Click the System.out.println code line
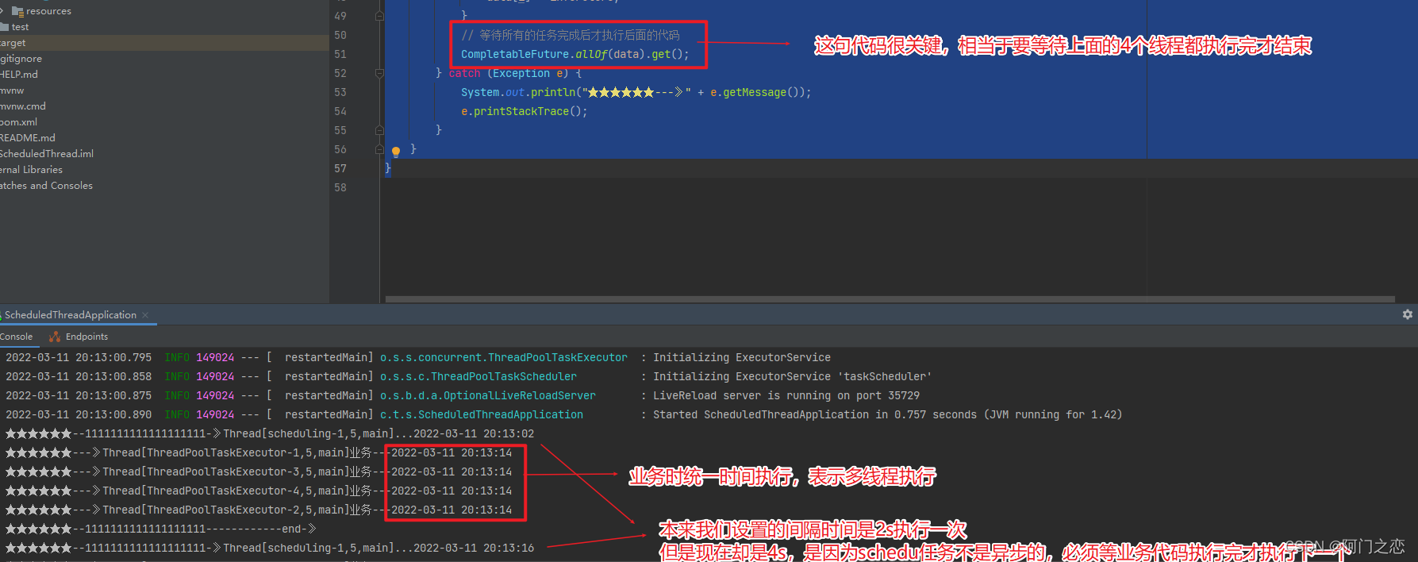1418x562 pixels. pos(636,92)
